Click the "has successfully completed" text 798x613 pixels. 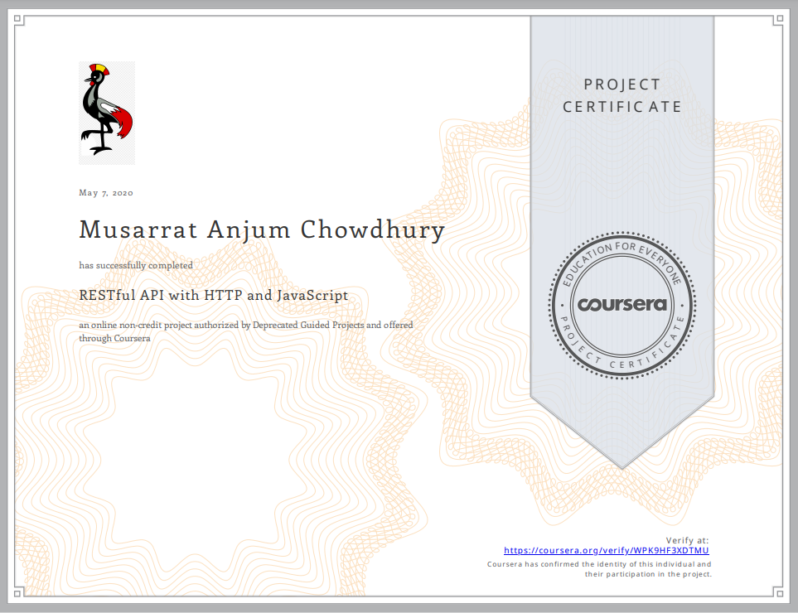(136, 266)
